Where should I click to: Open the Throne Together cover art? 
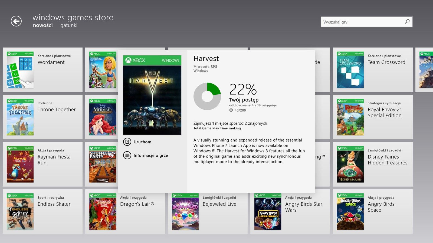tap(20, 117)
